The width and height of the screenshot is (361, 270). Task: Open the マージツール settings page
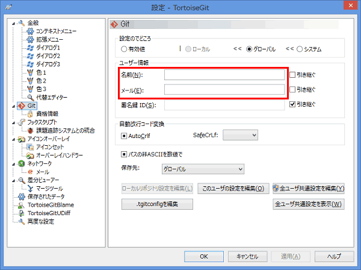tap(49, 189)
